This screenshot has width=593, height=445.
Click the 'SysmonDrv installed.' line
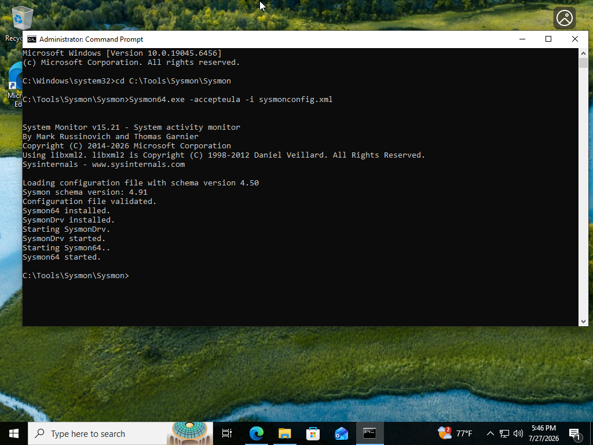click(x=68, y=220)
